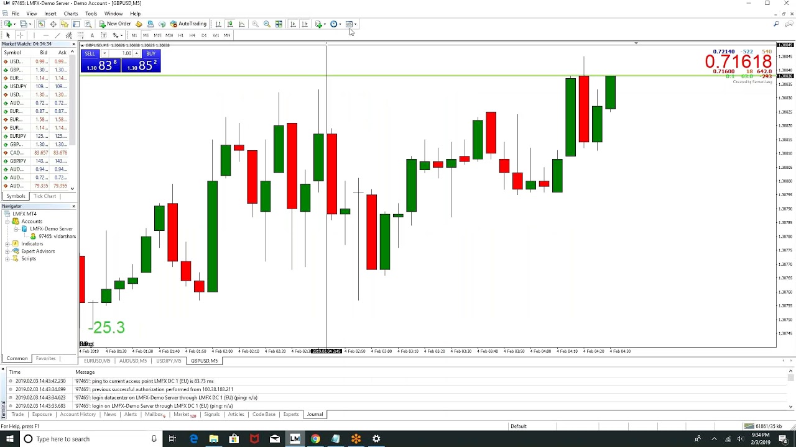Toggle chart shift icon
This screenshot has width=796, height=447.
305,24
